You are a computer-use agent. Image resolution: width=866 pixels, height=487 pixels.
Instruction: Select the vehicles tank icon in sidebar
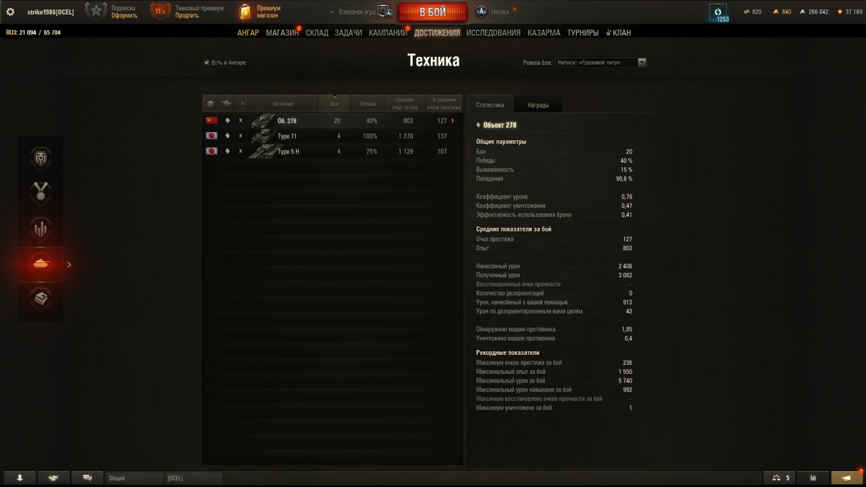pyautogui.click(x=40, y=265)
